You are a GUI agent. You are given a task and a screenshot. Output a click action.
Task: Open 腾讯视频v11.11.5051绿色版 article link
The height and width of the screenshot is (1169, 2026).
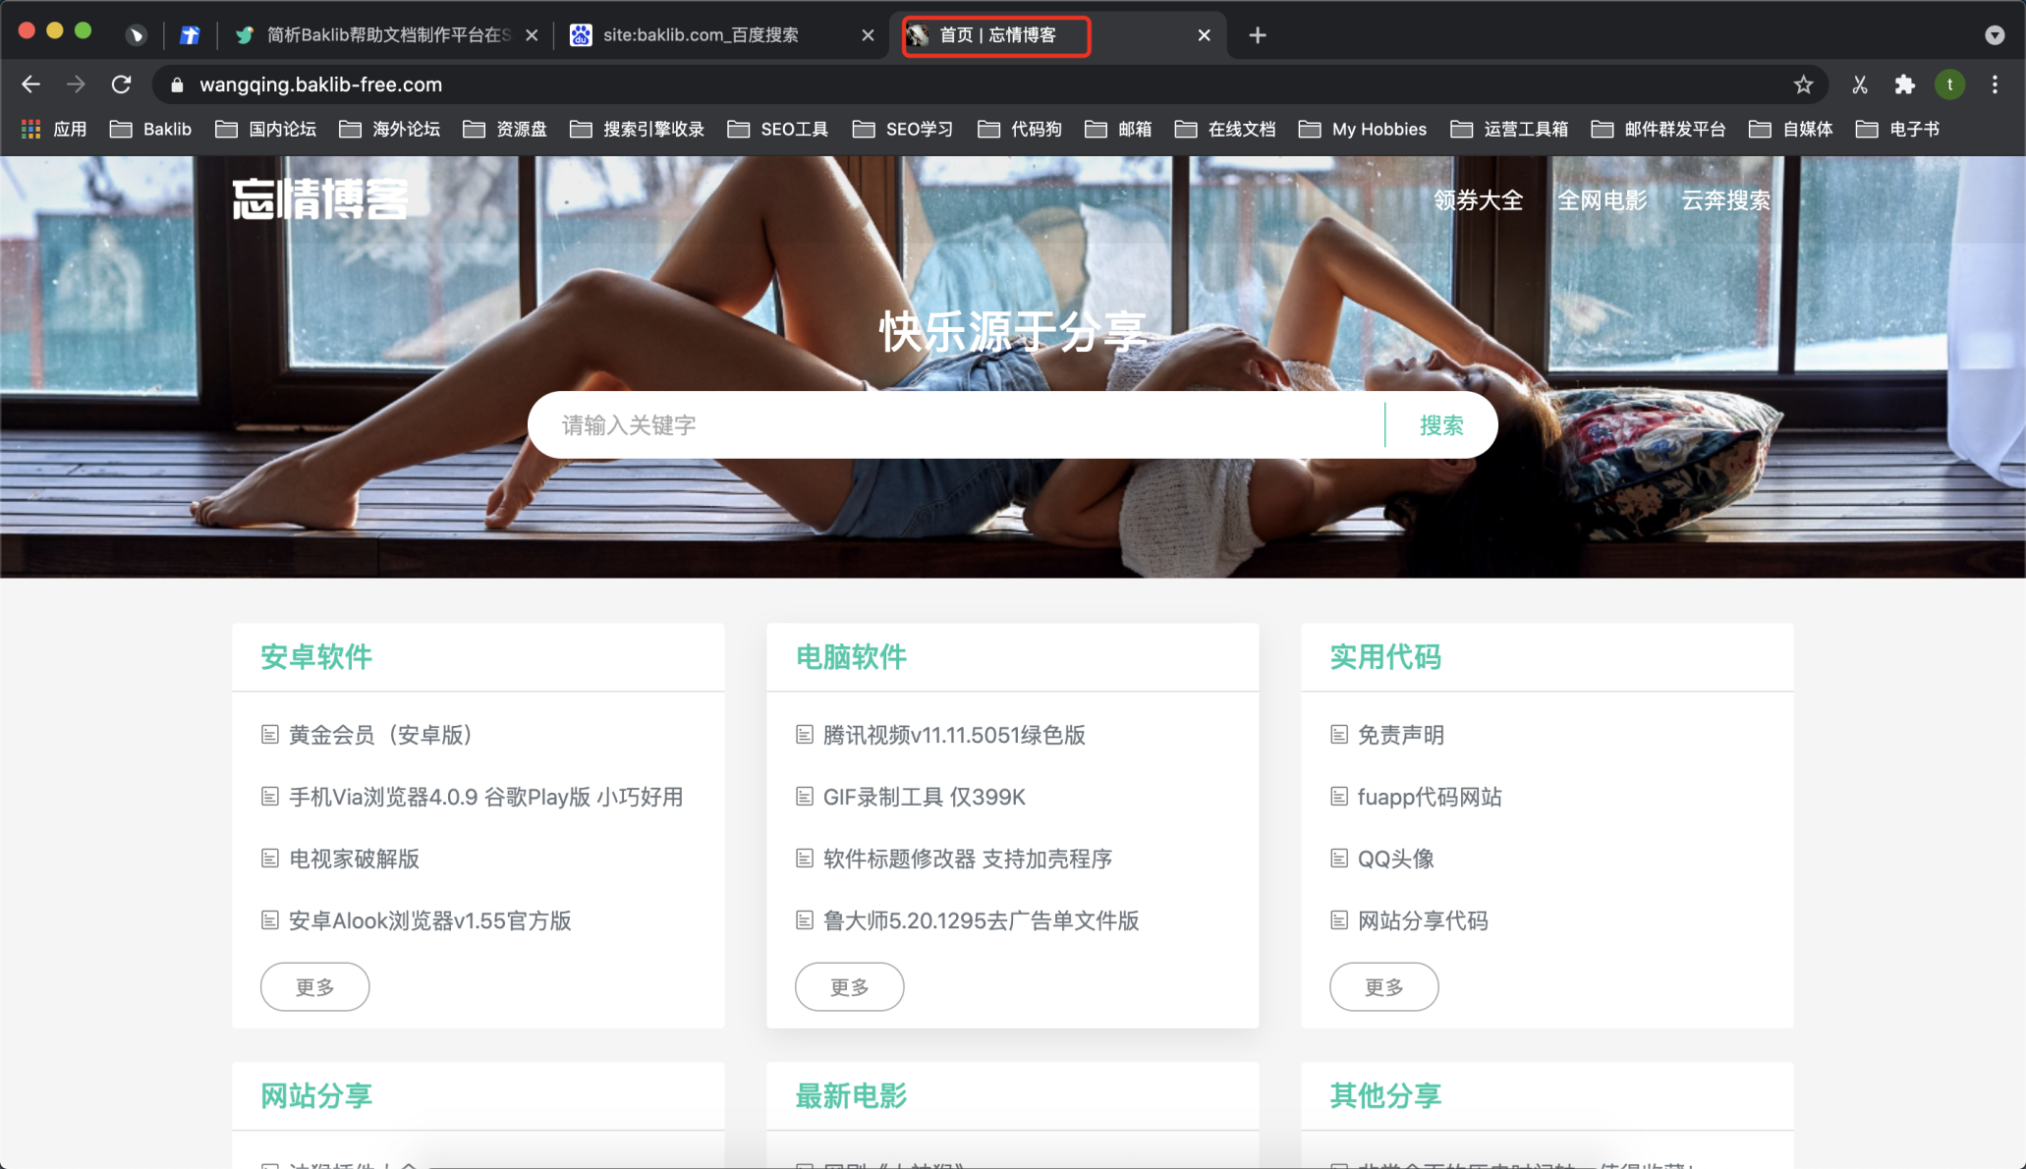pyautogui.click(x=953, y=735)
